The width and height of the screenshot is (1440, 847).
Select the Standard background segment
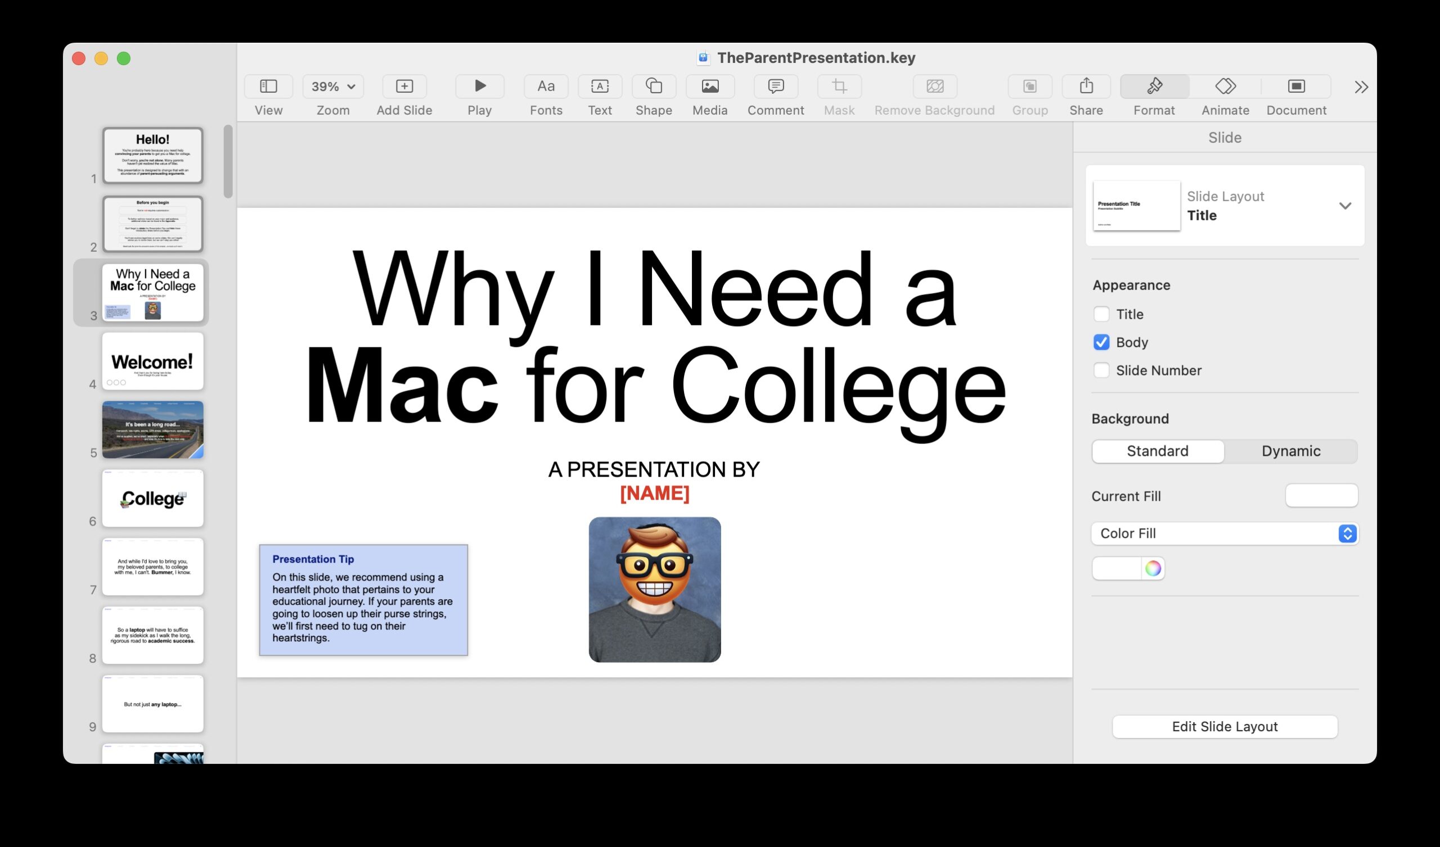(x=1157, y=451)
